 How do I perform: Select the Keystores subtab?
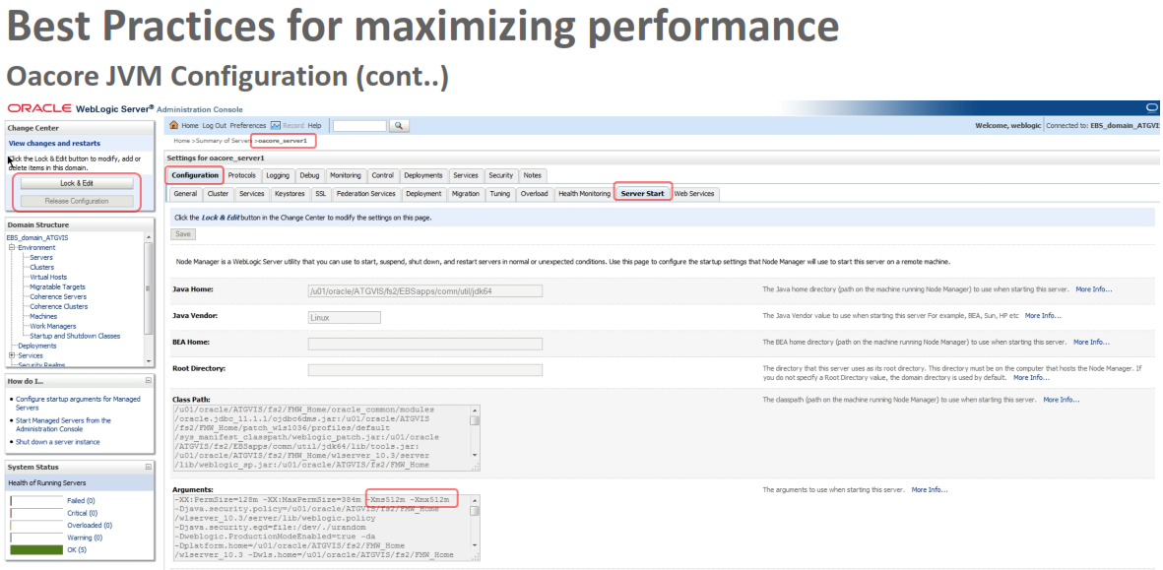[x=290, y=194]
